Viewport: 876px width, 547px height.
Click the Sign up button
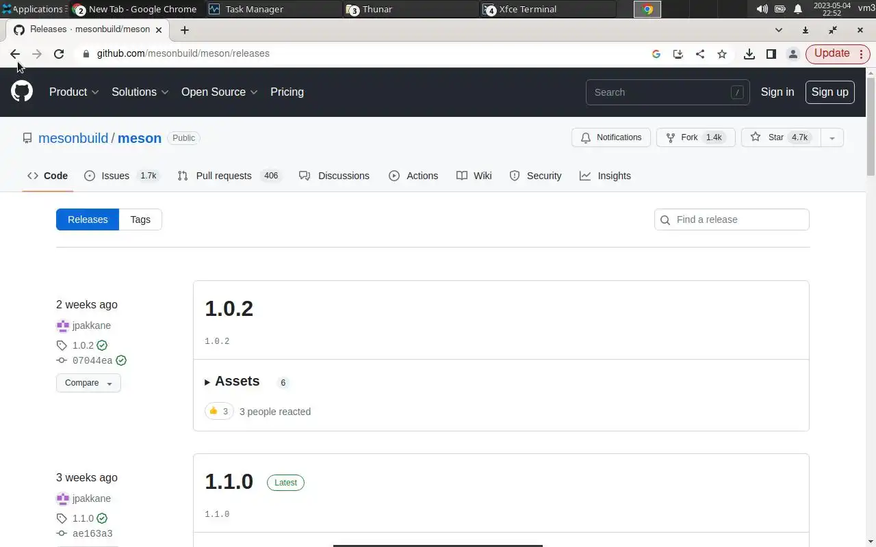pos(830,92)
